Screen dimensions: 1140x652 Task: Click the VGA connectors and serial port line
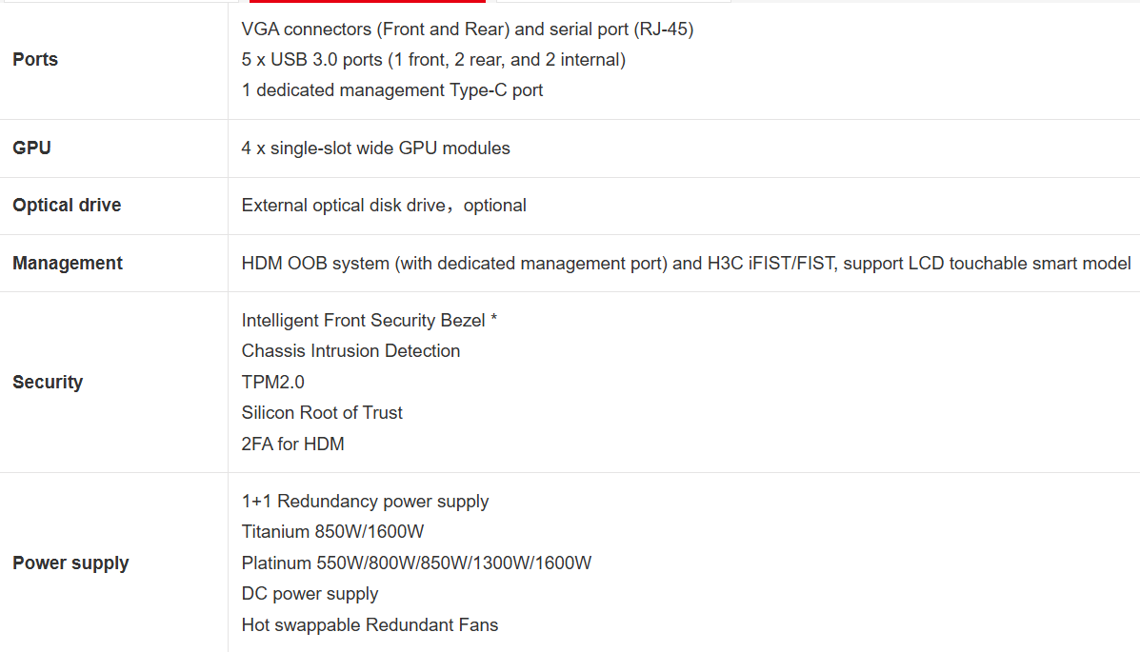point(468,30)
